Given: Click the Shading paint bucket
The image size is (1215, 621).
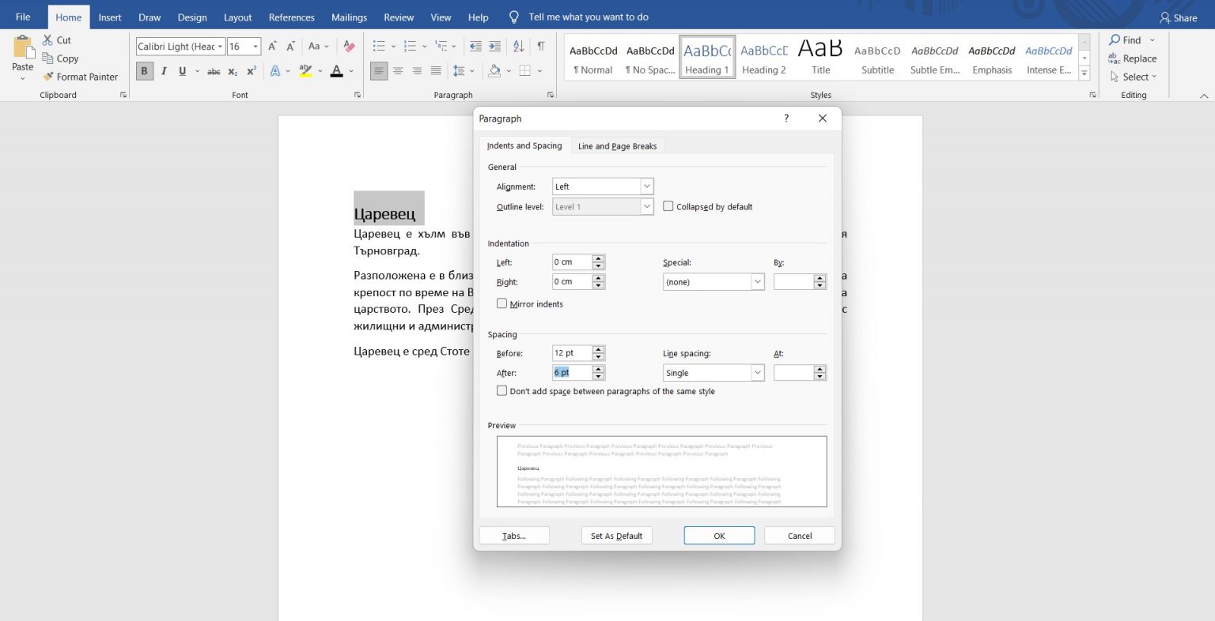Looking at the screenshot, I should pyautogui.click(x=494, y=71).
